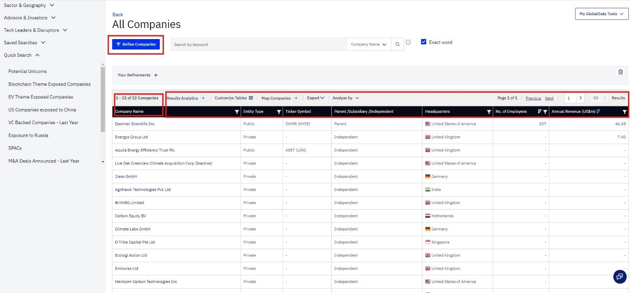Click the Company Name column filter icon

coord(236,112)
